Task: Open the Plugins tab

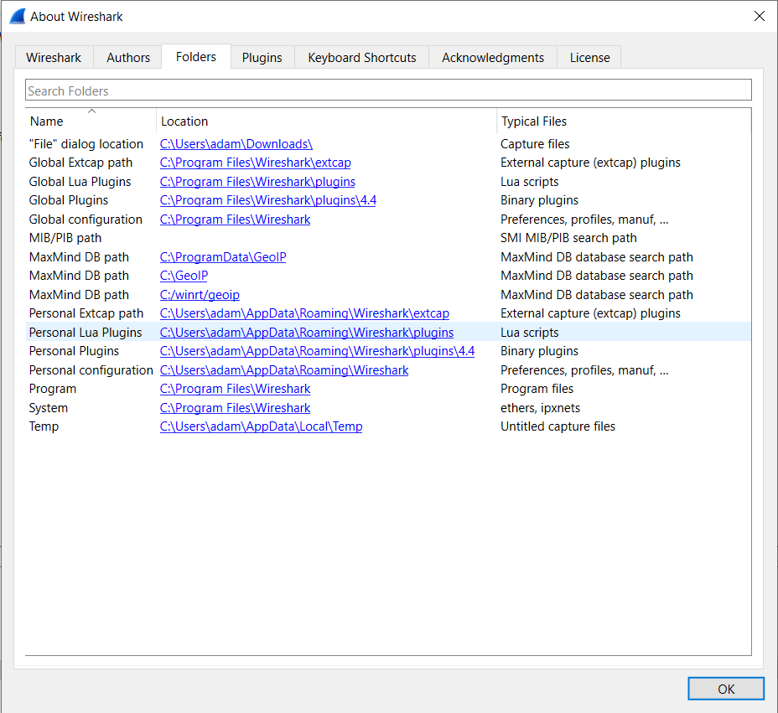Action: point(262,57)
